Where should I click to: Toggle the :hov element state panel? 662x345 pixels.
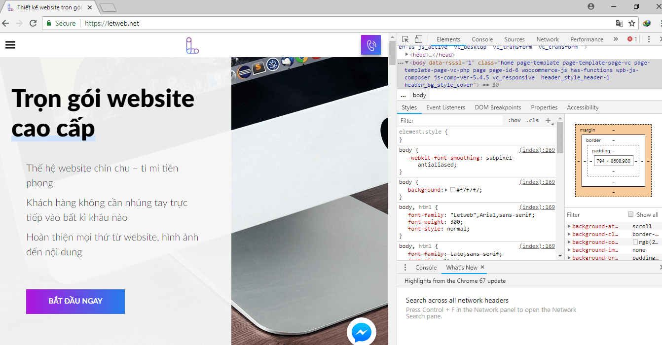[x=515, y=120]
